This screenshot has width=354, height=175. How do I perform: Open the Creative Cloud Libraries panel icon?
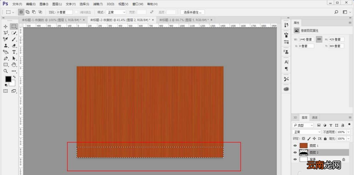point(286,89)
